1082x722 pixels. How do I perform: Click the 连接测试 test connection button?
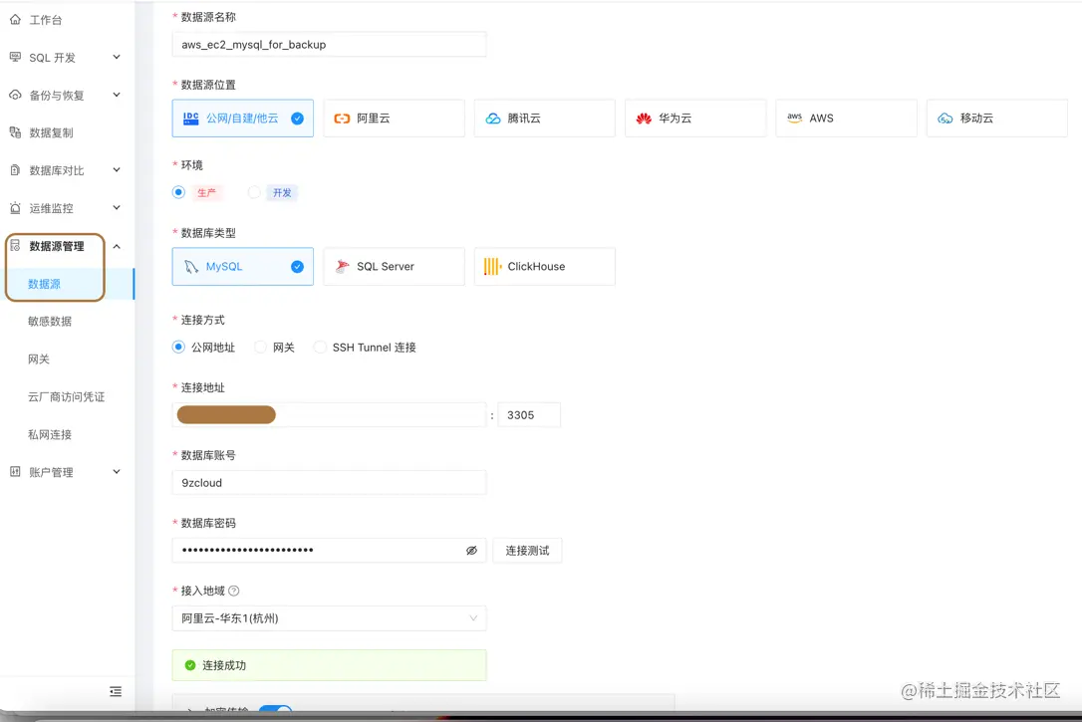coord(527,550)
